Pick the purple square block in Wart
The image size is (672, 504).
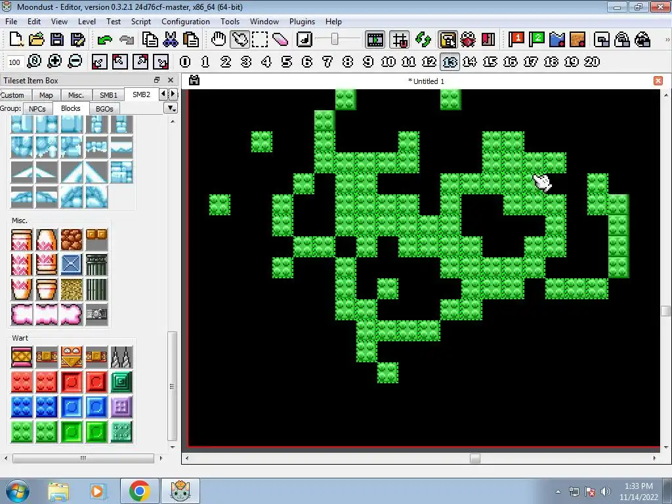(121, 407)
